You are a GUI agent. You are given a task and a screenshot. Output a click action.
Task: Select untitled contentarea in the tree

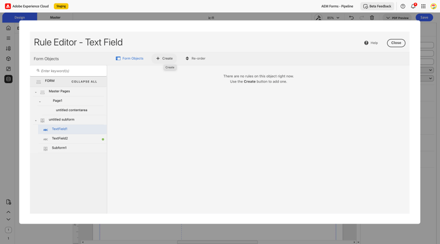click(72, 110)
